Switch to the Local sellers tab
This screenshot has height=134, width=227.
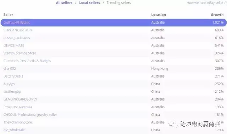pos(89,3)
